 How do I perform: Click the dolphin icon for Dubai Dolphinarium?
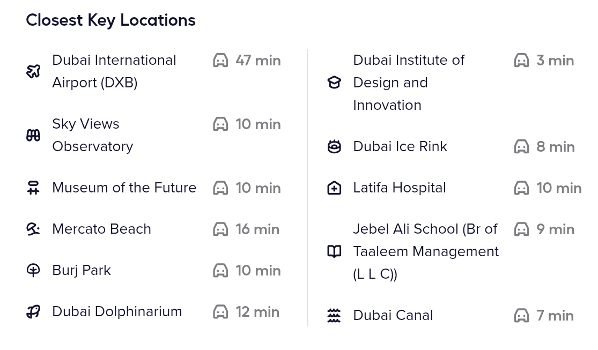pos(33,311)
